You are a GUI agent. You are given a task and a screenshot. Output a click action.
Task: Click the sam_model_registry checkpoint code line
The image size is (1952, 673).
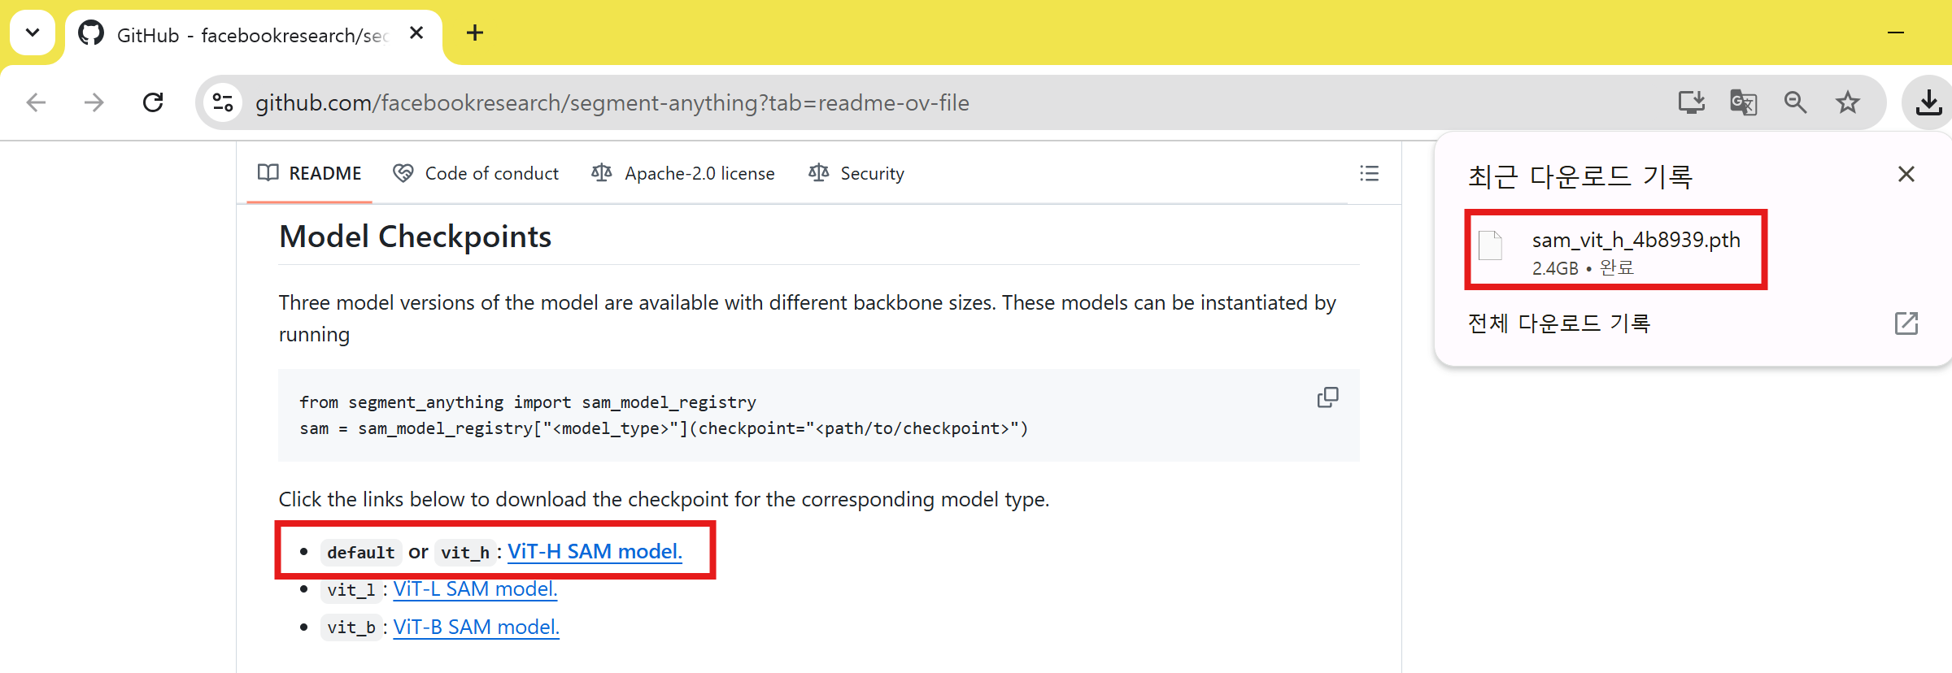(664, 428)
